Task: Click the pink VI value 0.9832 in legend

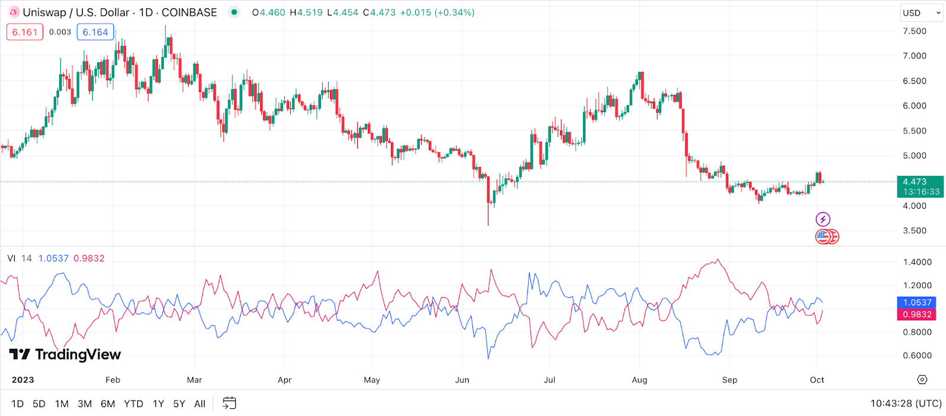Action: tap(89, 258)
